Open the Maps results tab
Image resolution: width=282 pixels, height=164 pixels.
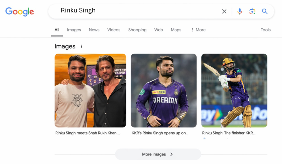click(176, 30)
